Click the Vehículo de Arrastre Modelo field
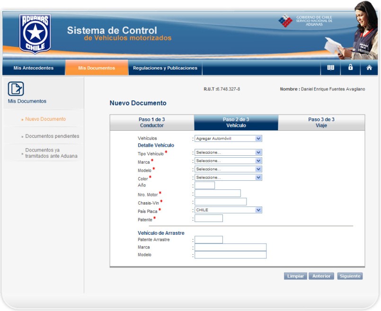The height and width of the screenshot is (311, 381). [230, 255]
